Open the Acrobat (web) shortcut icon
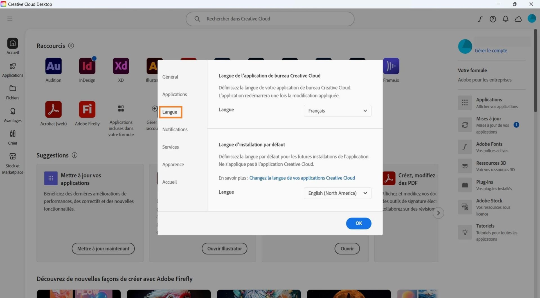540x298 pixels. coord(53,109)
